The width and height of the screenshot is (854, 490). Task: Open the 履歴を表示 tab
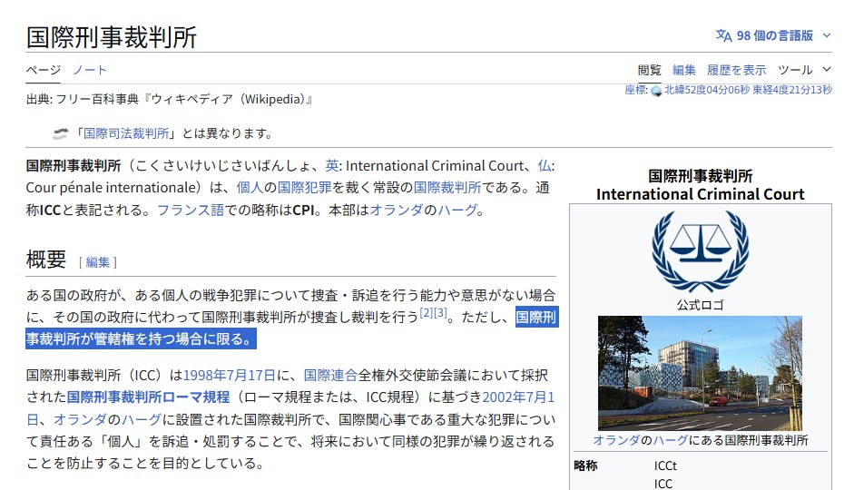coord(736,70)
